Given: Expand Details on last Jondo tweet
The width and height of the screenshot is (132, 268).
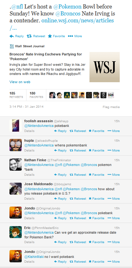Looking at the screenshot, I should pyautogui.click(x=29, y=261).
